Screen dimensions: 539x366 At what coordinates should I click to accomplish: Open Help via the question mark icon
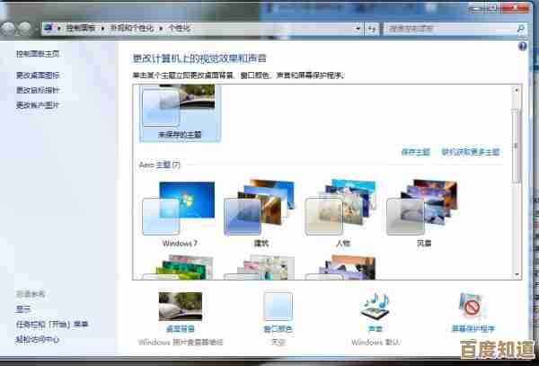[523, 47]
